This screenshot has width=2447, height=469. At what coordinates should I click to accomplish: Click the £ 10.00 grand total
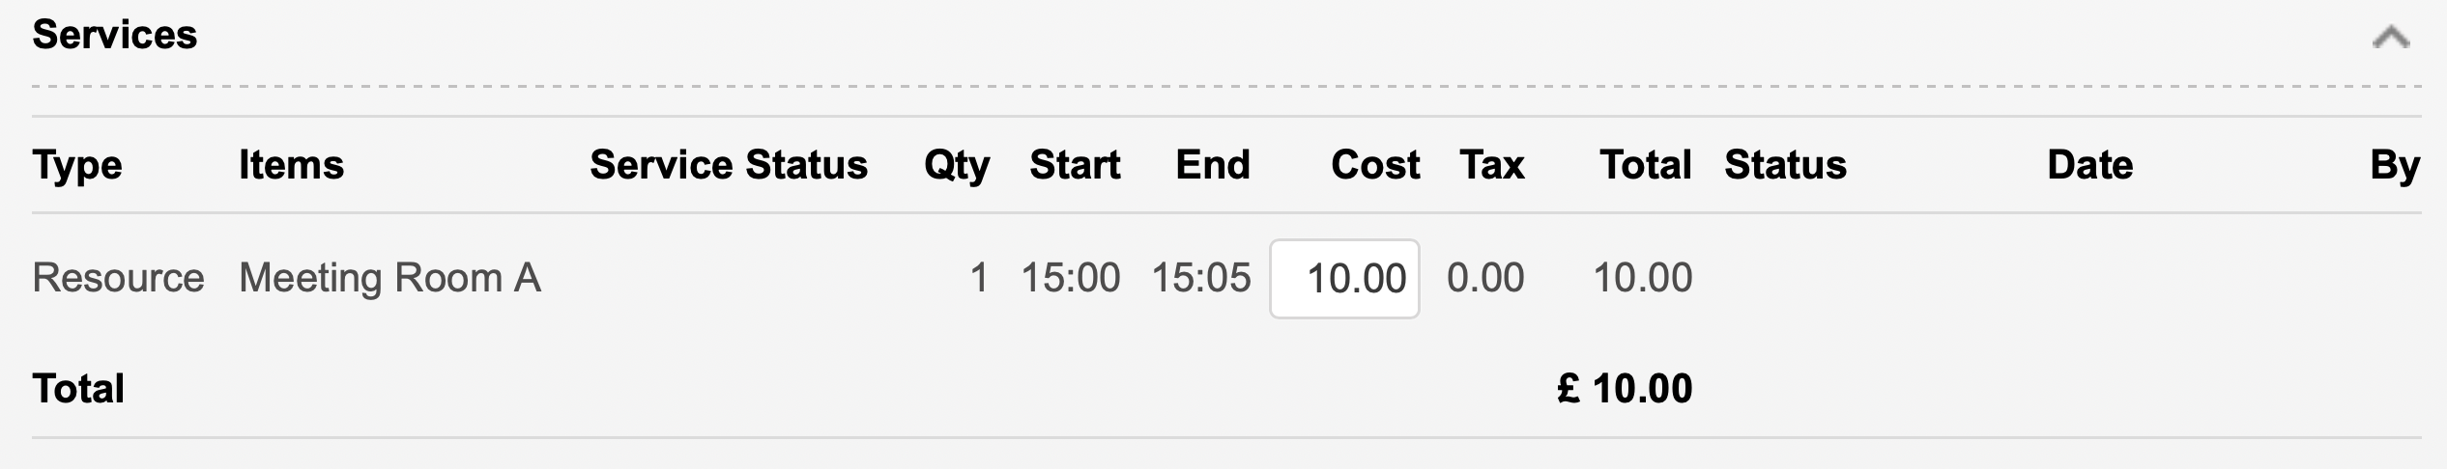[1625, 389]
